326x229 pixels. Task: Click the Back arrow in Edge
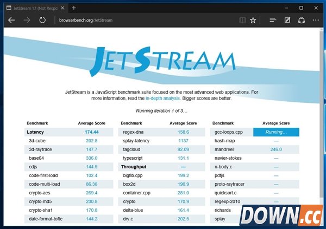(11, 20)
